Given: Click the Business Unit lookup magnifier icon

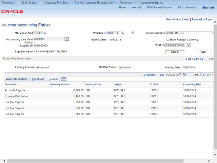Looking at the screenshot, I should click(x=45, y=33).
